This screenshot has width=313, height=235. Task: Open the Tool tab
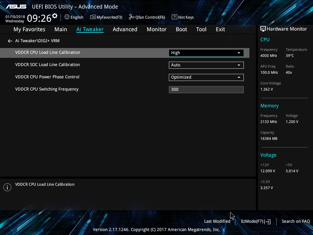pos(201,29)
